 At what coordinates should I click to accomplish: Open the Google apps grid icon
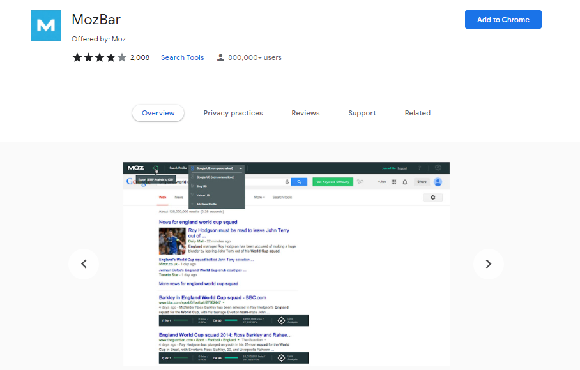tap(394, 182)
